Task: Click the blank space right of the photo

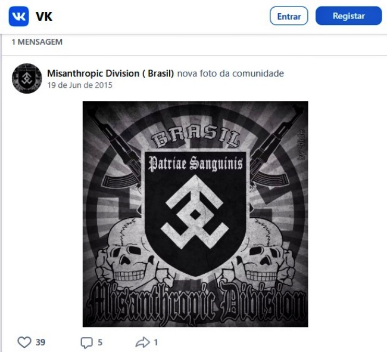Action: pyautogui.click(x=347, y=214)
